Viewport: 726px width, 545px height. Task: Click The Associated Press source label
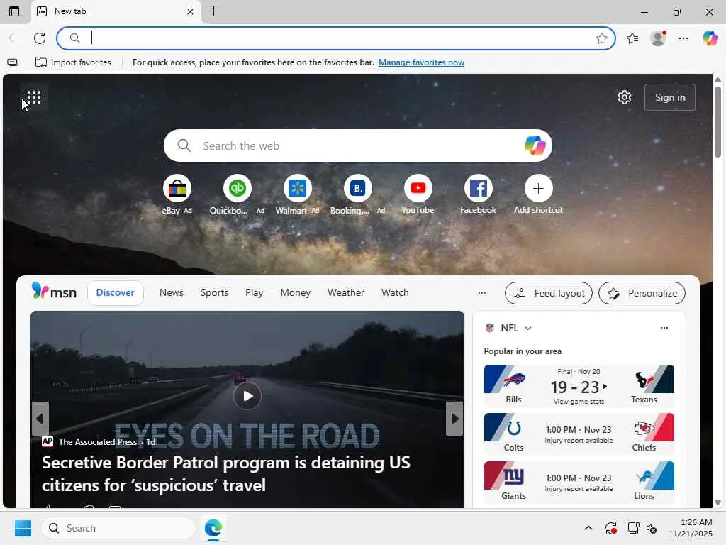point(98,441)
